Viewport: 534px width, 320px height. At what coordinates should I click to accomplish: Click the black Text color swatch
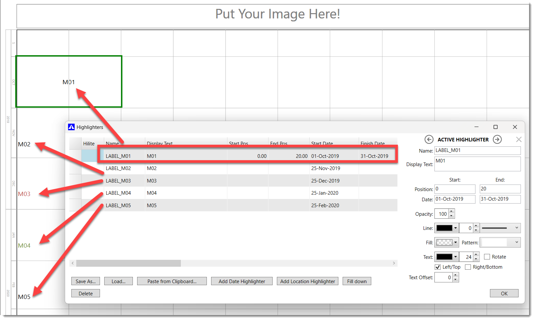[444, 257]
